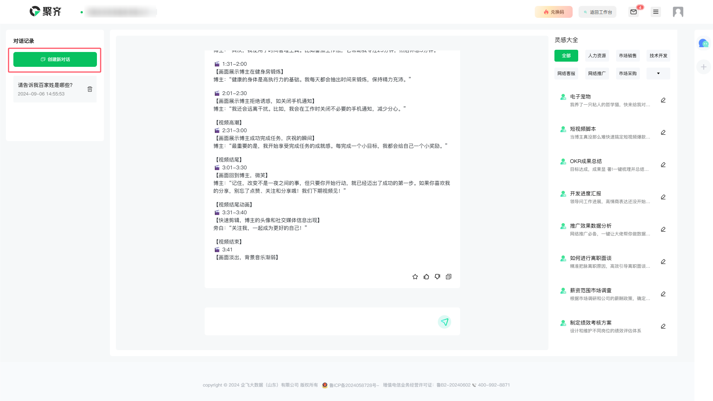Click the 电子宠物 title text

[580, 97]
